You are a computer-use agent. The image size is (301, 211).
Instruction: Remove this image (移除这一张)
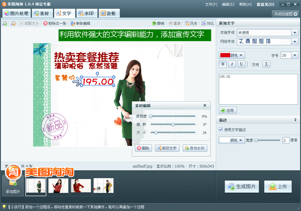click(55, 24)
